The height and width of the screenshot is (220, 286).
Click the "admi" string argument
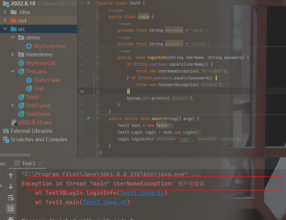[184, 139]
